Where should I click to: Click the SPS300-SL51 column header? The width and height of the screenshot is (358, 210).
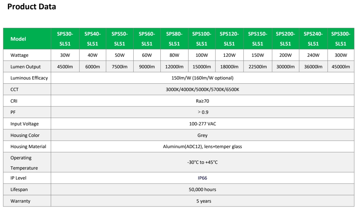[x=341, y=38]
